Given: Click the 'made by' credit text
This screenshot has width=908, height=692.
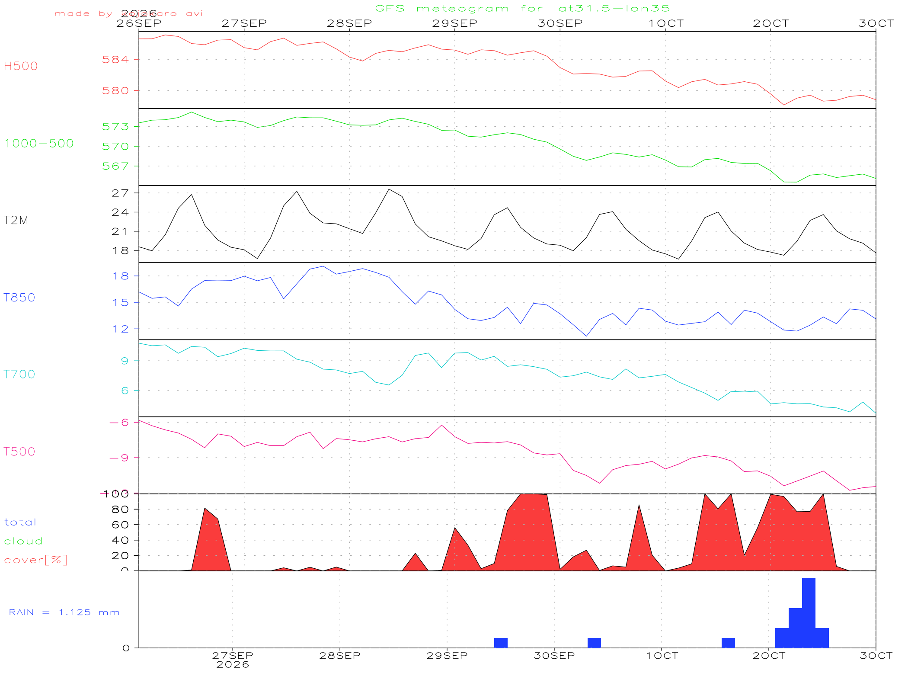Looking at the screenshot, I should point(83,14).
